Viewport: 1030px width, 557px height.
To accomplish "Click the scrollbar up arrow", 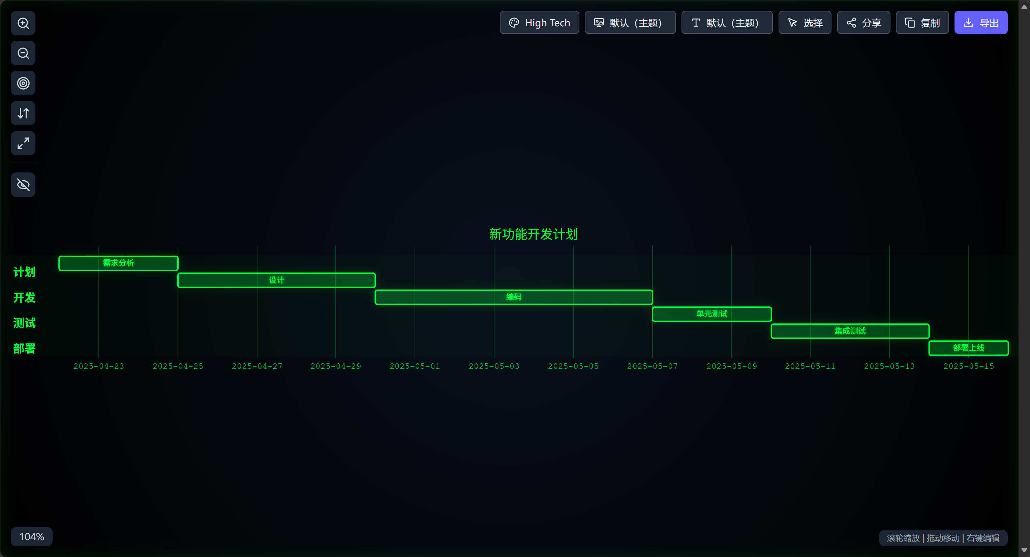I will click(x=1024, y=6).
